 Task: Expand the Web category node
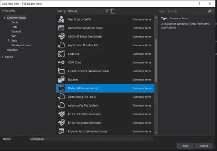tap(8, 41)
